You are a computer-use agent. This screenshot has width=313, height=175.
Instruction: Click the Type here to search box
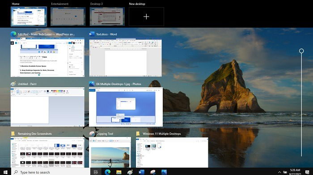[x=51, y=172]
